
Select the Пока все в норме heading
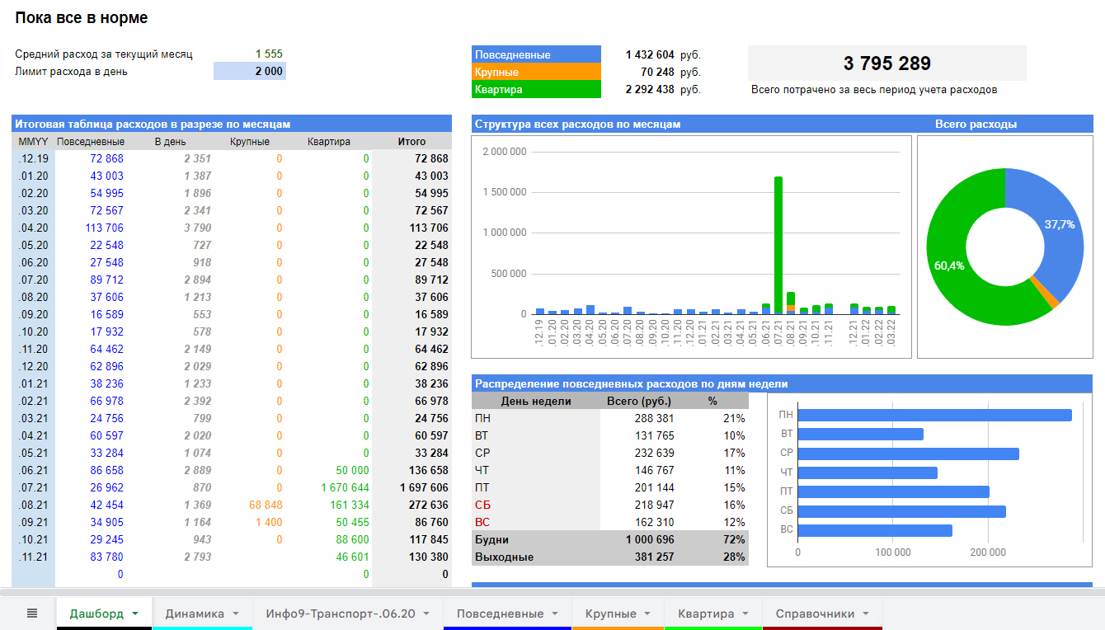[x=82, y=17]
